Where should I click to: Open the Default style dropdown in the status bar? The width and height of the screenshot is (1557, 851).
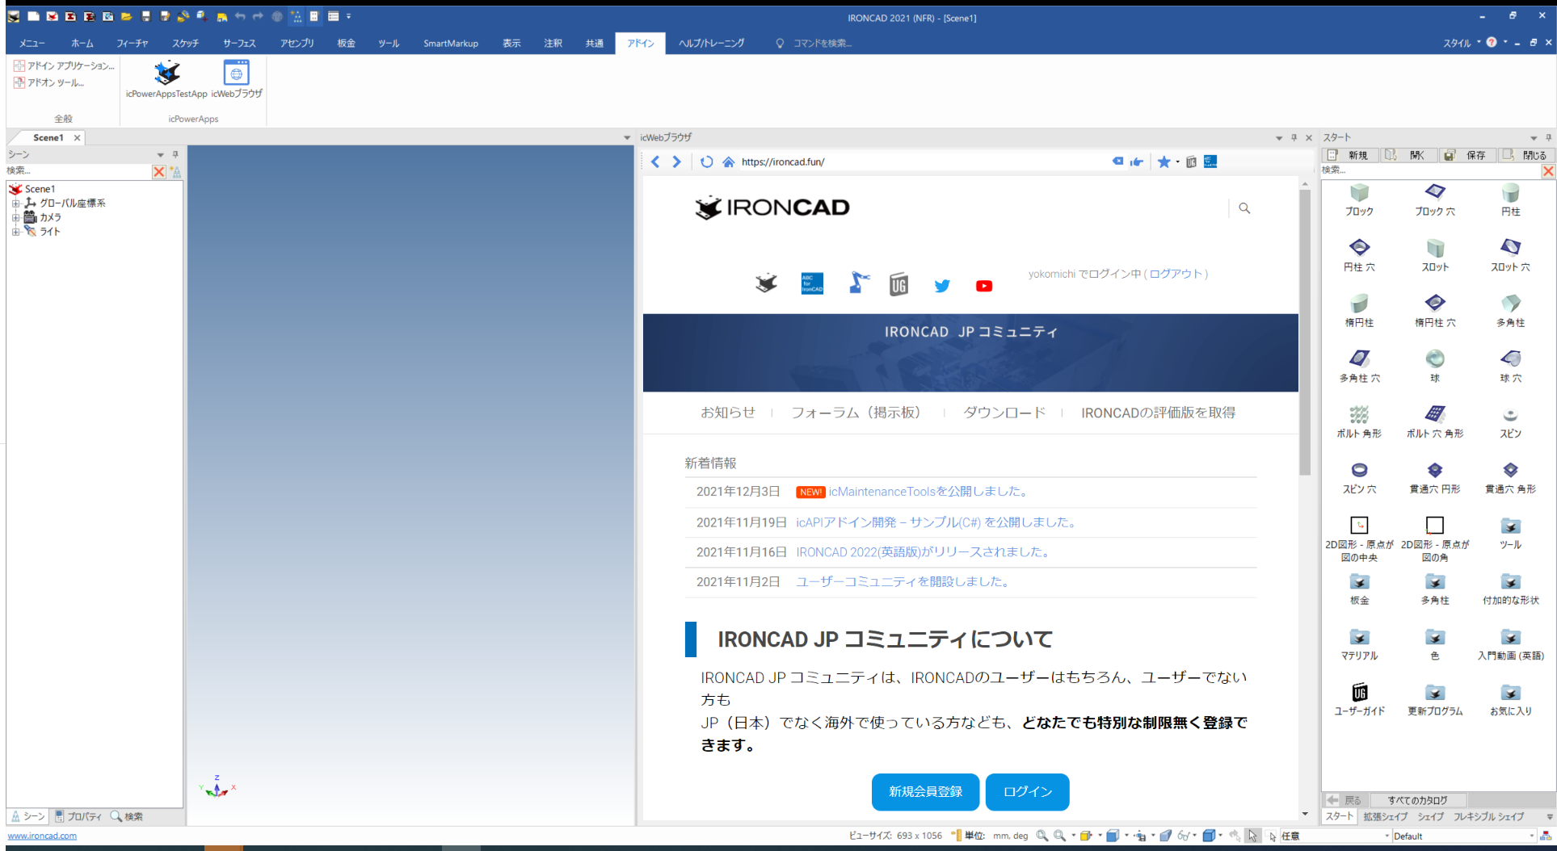[1463, 836]
